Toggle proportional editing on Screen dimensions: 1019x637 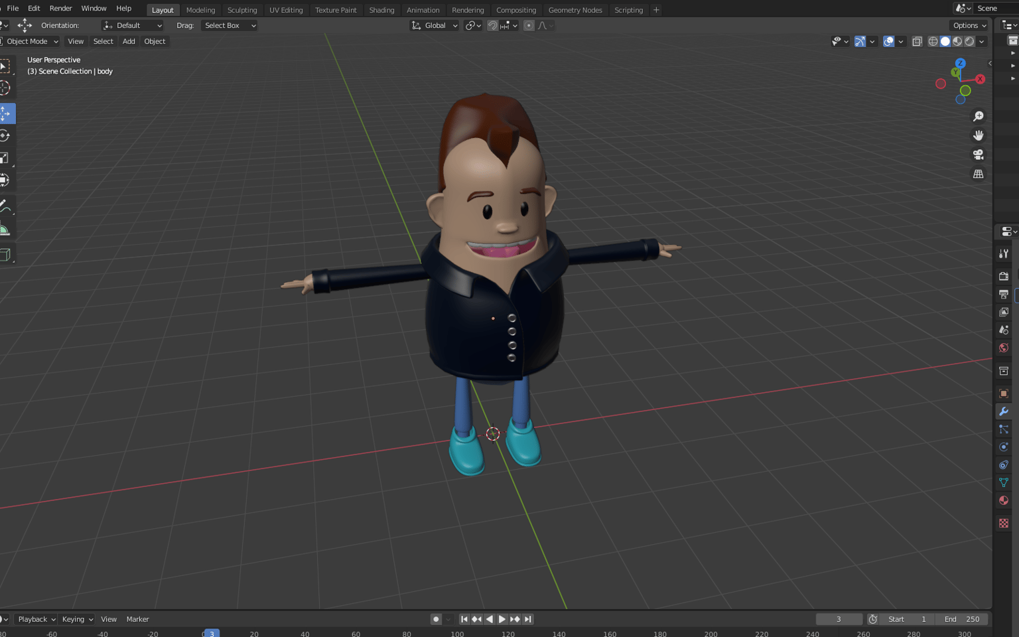point(529,25)
